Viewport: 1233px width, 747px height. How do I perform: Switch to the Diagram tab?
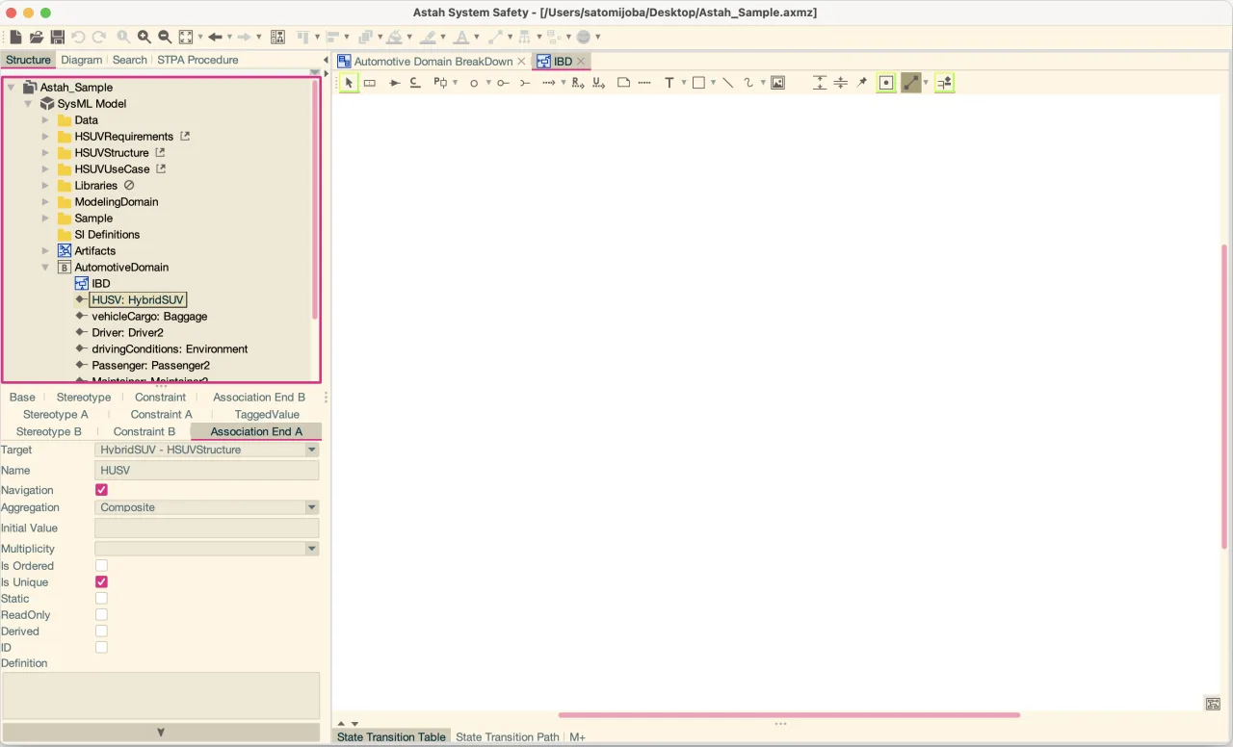(x=81, y=60)
